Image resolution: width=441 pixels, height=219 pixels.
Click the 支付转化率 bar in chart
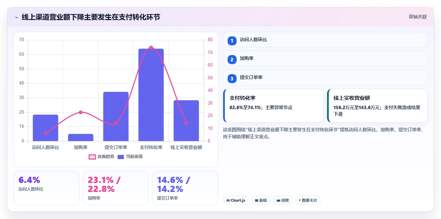coord(151,95)
